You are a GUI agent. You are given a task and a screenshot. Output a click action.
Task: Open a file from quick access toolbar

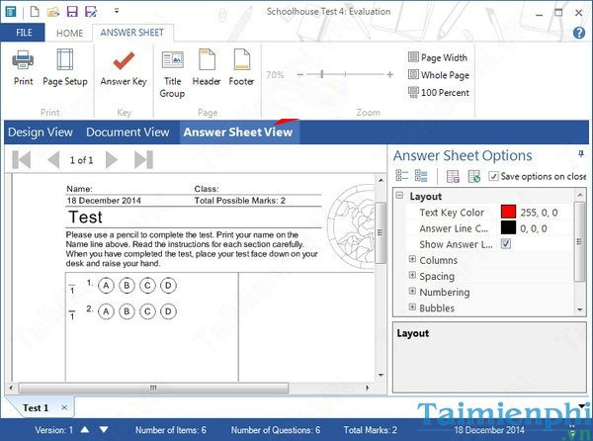53,12
